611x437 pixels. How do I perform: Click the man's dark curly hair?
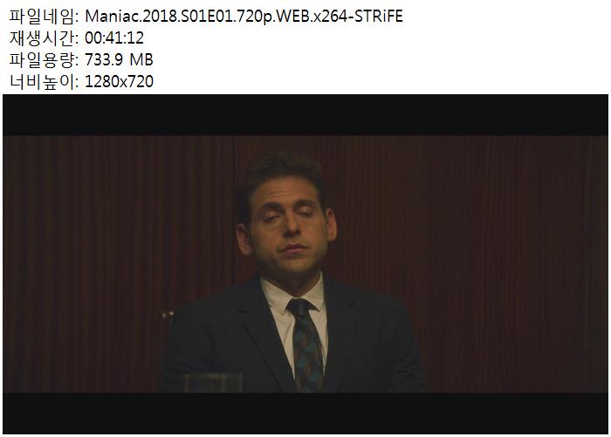point(283,174)
